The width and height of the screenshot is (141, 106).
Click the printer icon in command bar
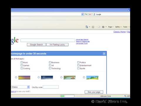point(103,27)
